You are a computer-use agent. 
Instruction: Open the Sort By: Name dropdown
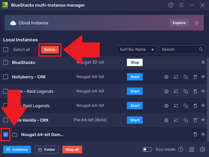[137, 50]
